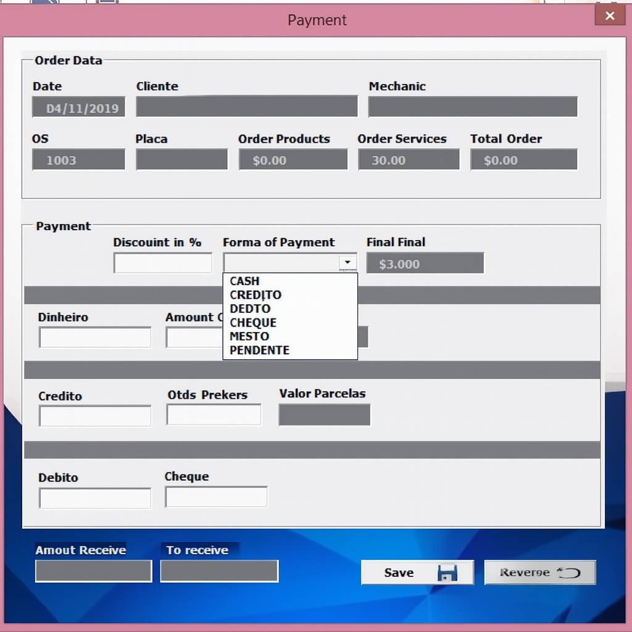Viewport: 632px width, 632px height.
Task: Click the Mechanic field
Action: tap(472, 107)
